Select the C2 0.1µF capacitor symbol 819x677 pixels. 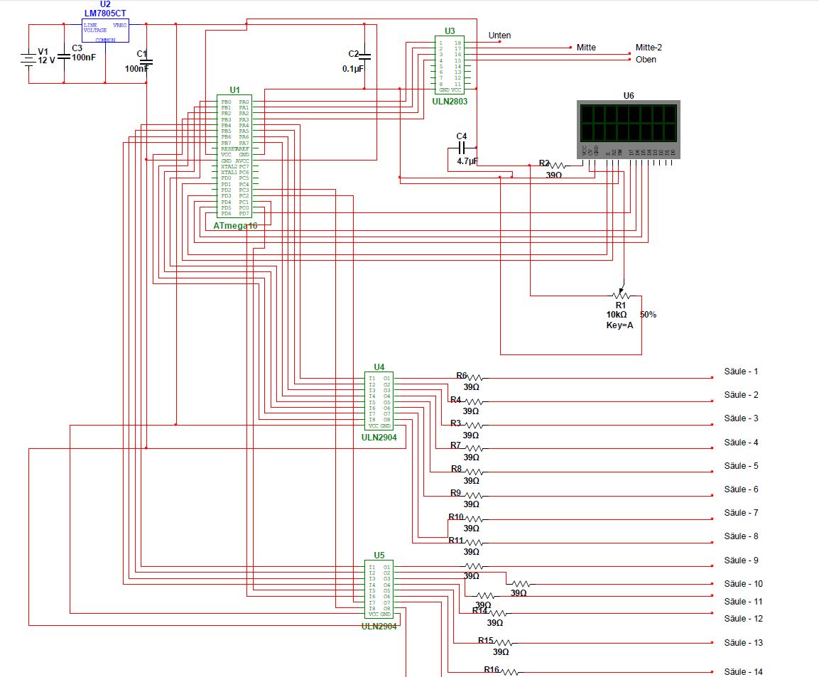pos(364,56)
